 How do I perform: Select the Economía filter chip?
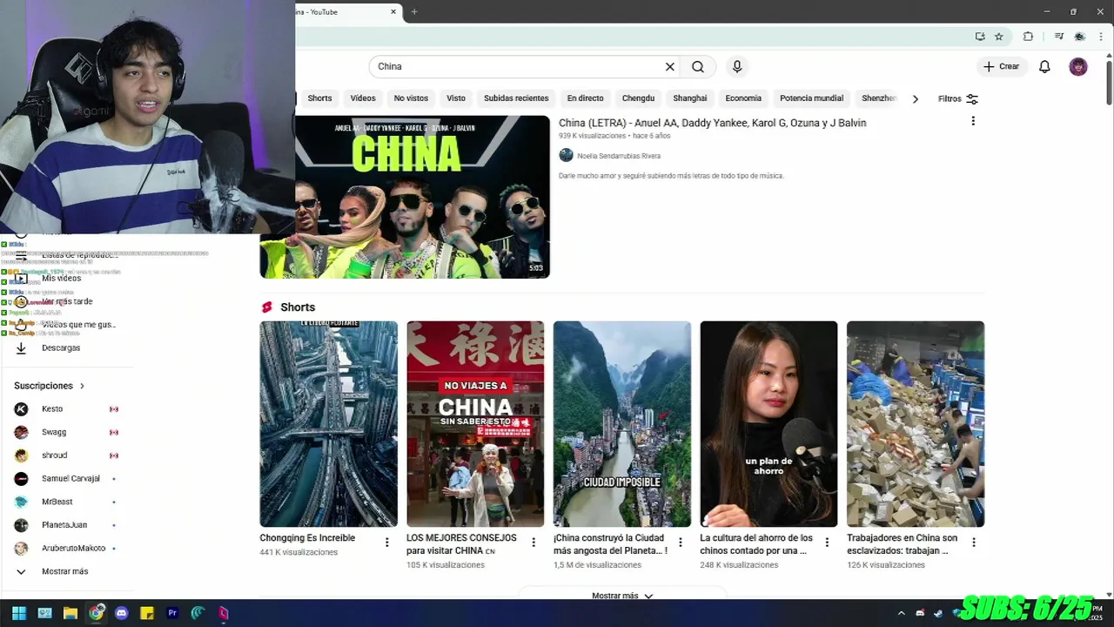click(743, 98)
